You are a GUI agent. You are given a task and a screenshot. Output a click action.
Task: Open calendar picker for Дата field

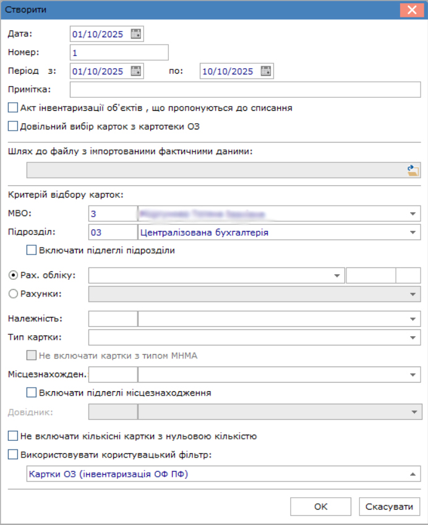point(136,34)
